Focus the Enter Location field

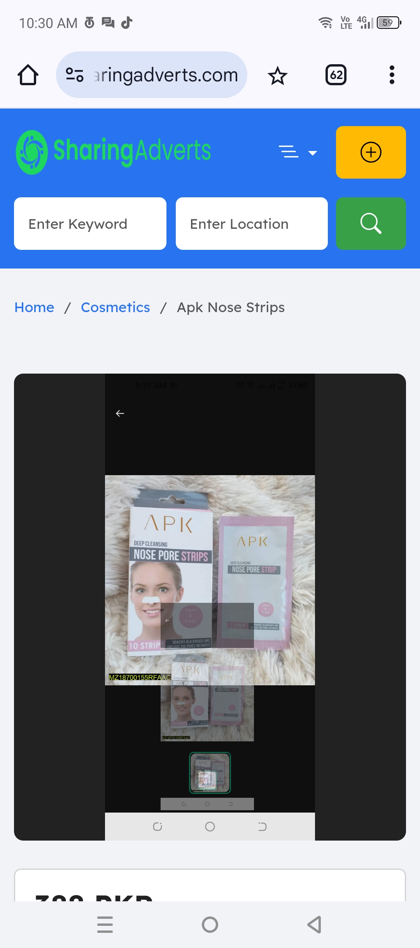coord(252,224)
